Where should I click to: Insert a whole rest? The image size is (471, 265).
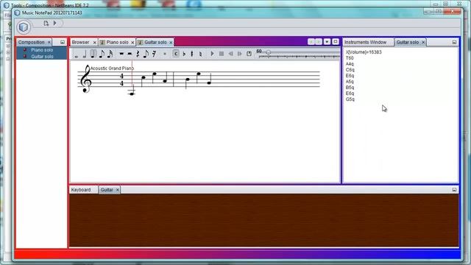pos(121,54)
